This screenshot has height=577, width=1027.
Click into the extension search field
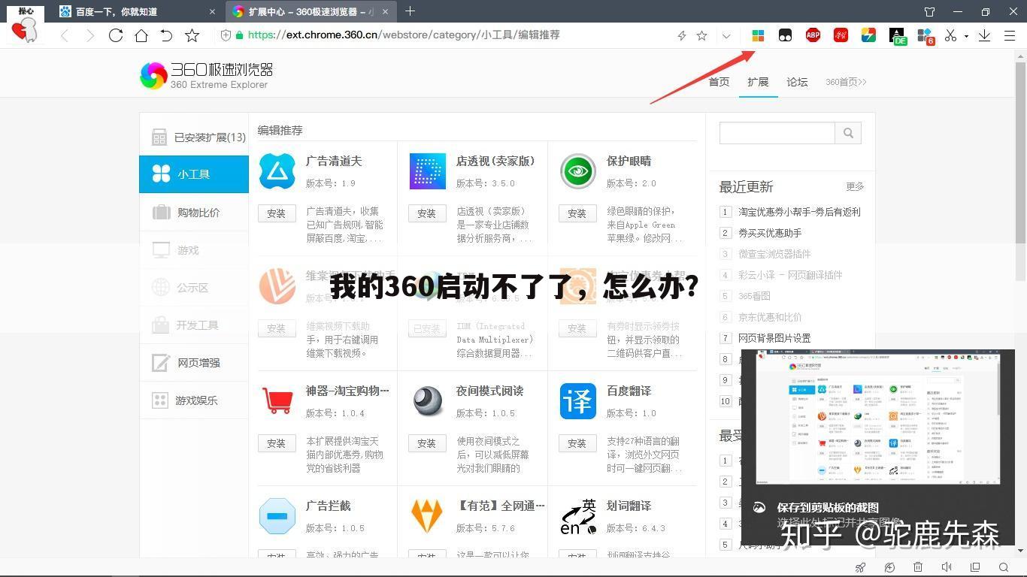tap(777, 133)
